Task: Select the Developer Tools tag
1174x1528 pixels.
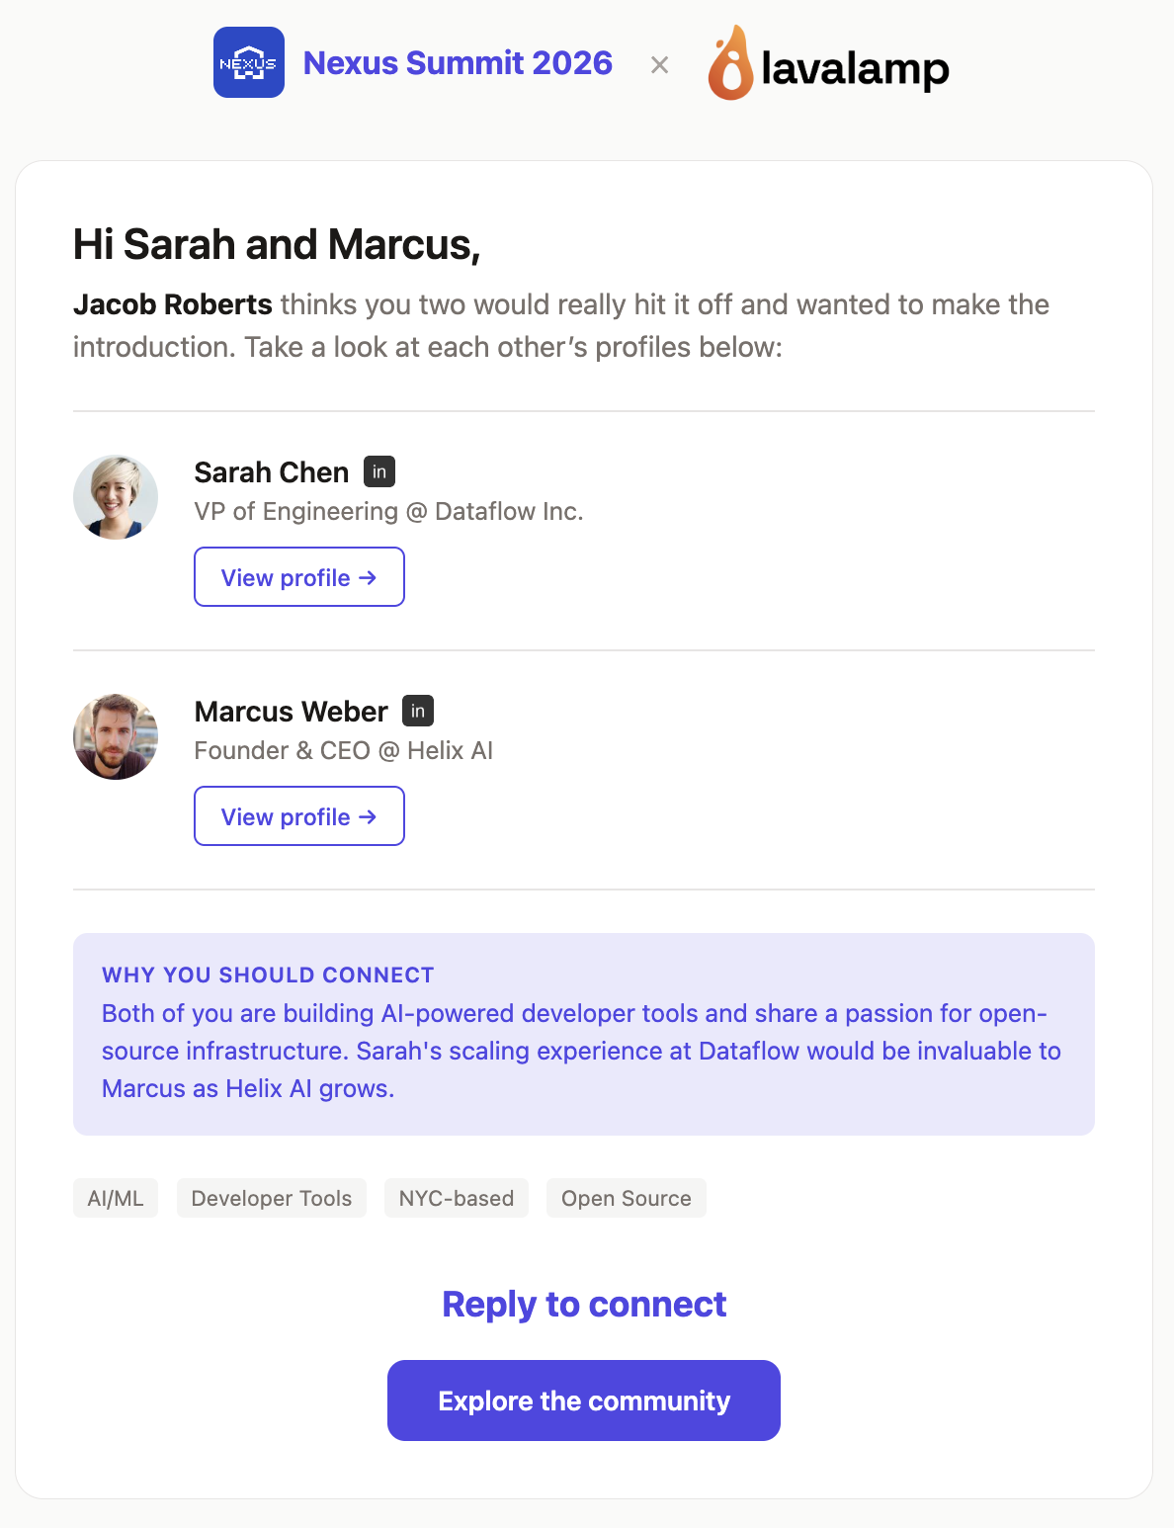Action: tap(271, 1198)
